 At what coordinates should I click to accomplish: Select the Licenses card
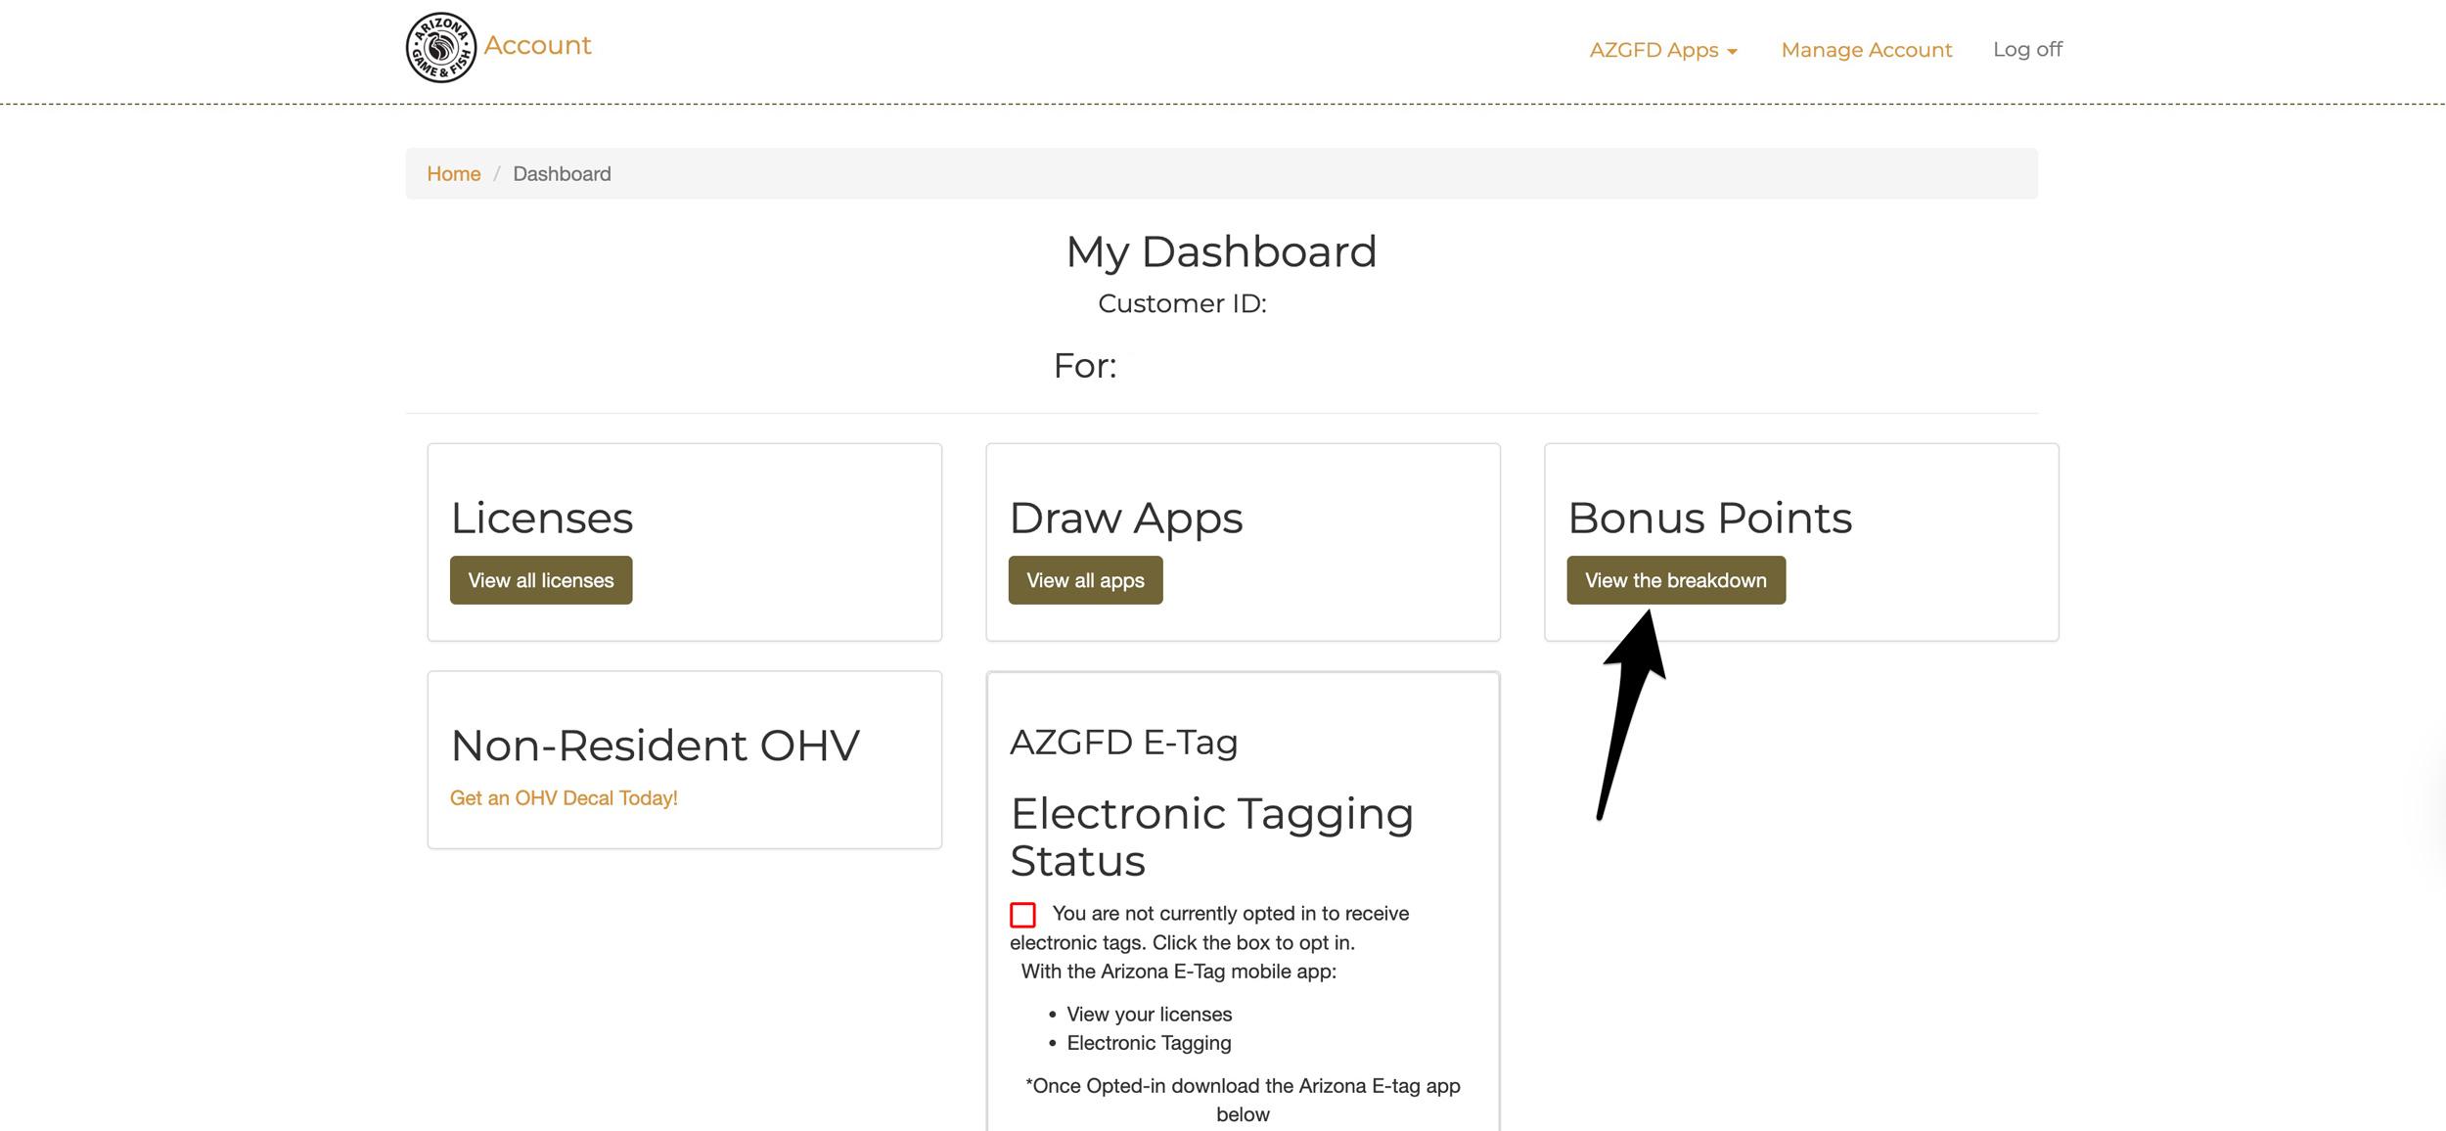point(541,518)
